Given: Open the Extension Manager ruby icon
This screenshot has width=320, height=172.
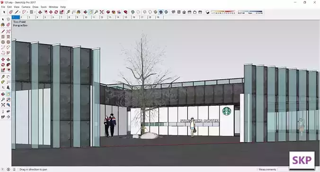Looking at the screenshot, I should (125, 12).
